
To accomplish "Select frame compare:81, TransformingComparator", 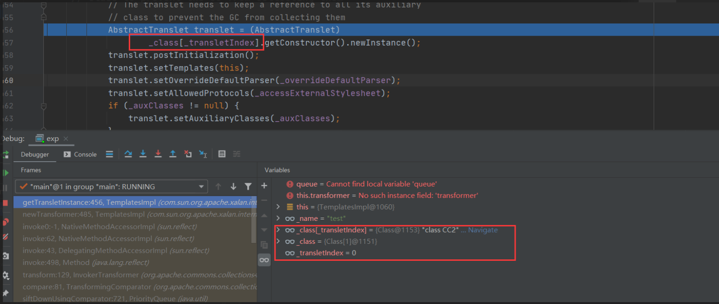I will [x=135, y=286].
